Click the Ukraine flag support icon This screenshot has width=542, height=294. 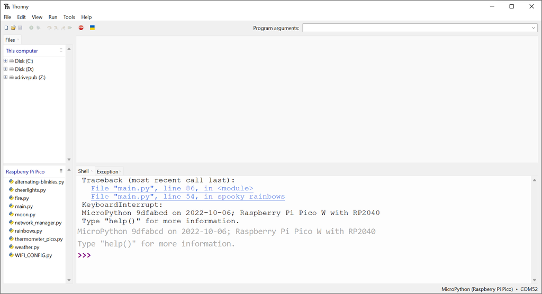(92, 27)
